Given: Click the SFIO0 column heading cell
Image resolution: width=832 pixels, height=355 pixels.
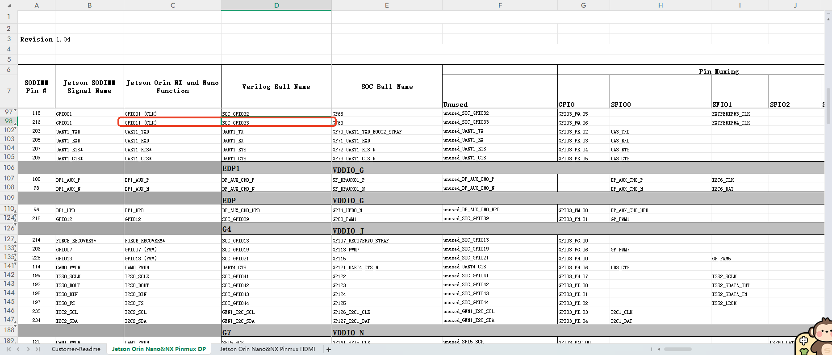Looking at the screenshot, I should [660, 92].
